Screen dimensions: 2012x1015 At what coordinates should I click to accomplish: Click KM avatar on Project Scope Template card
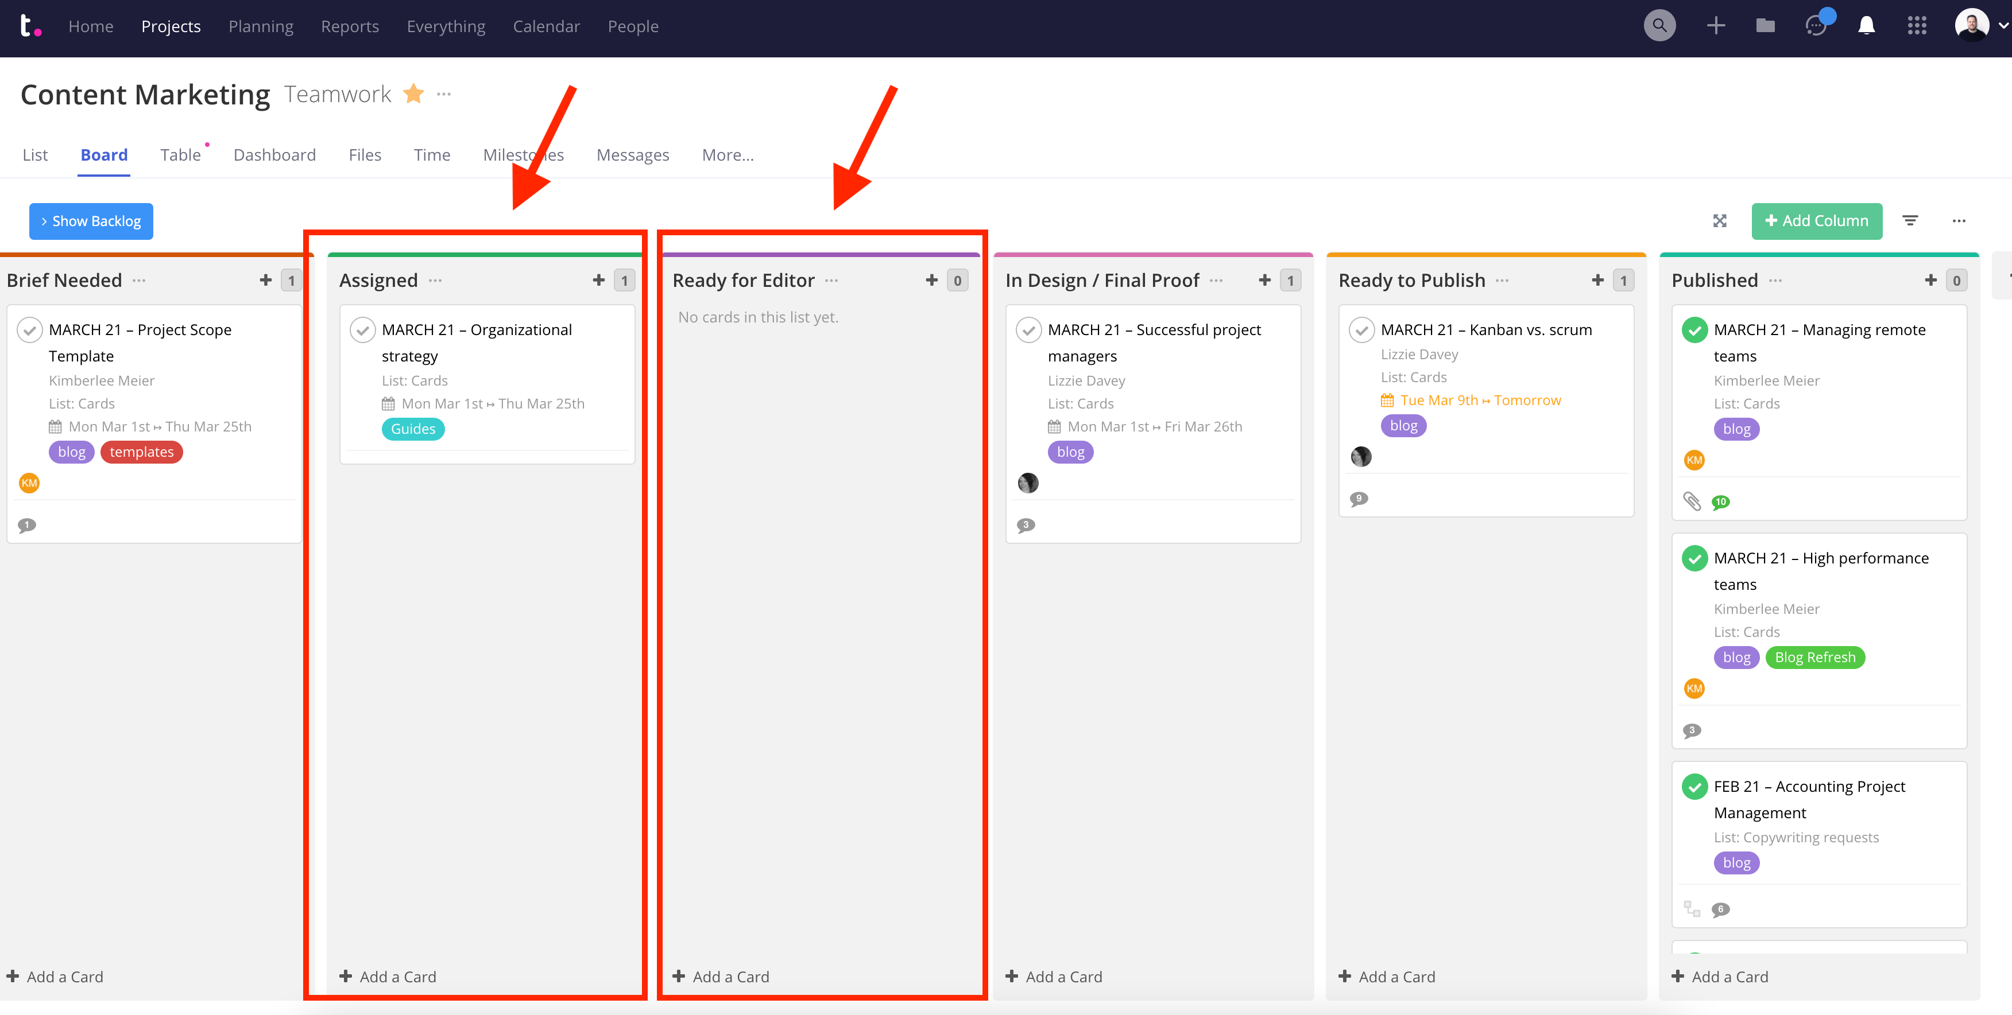29,483
